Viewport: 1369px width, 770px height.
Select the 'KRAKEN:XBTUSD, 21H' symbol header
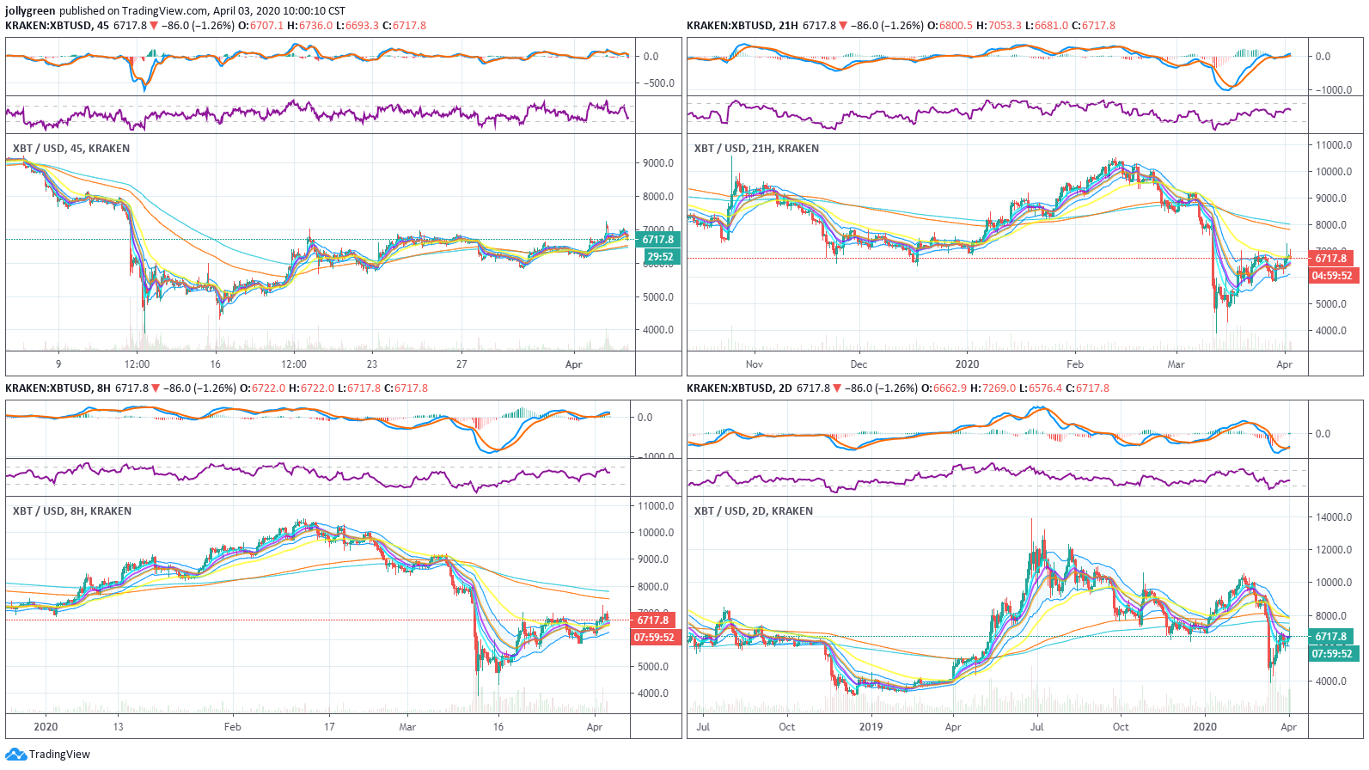(742, 26)
